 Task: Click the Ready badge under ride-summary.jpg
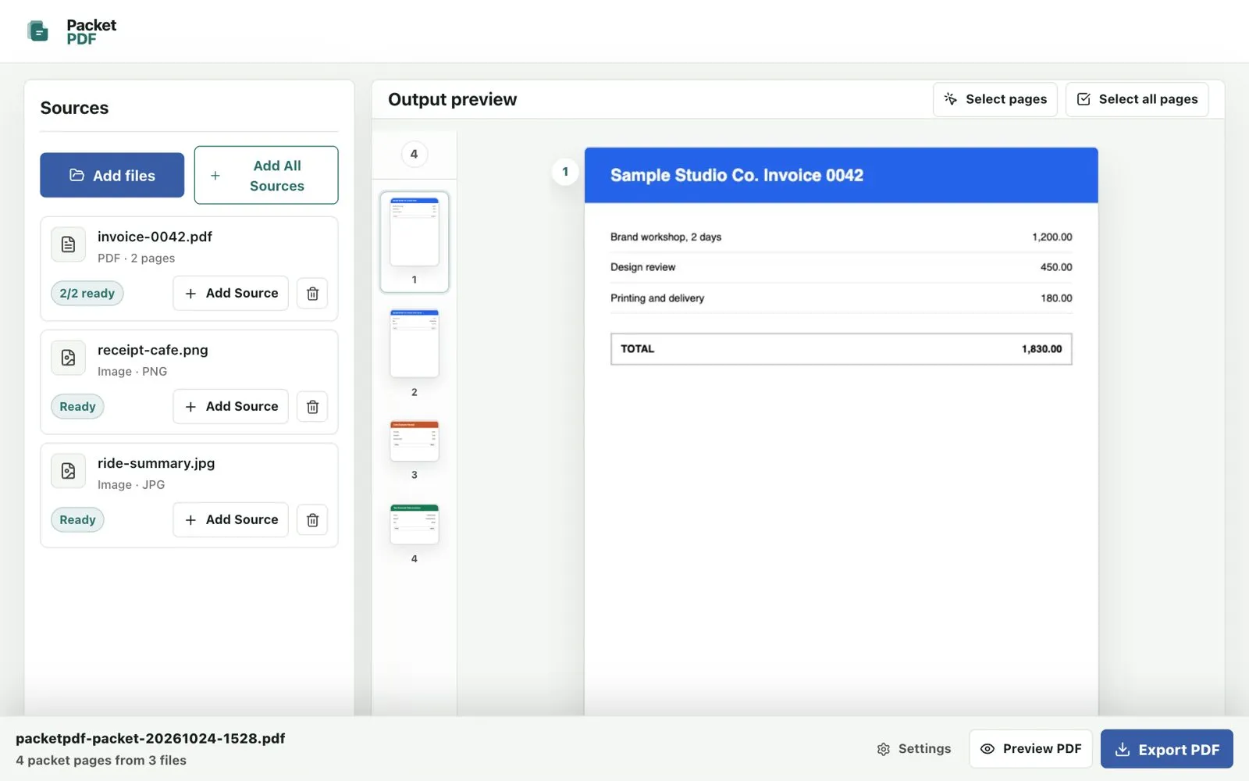[77, 519]
